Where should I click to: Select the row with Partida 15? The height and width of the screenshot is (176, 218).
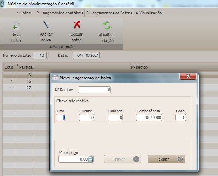click(x=26, y=81)
